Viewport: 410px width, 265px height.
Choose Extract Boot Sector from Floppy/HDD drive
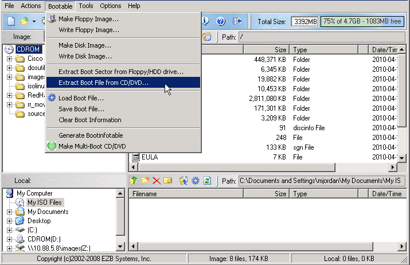point(123,72)
